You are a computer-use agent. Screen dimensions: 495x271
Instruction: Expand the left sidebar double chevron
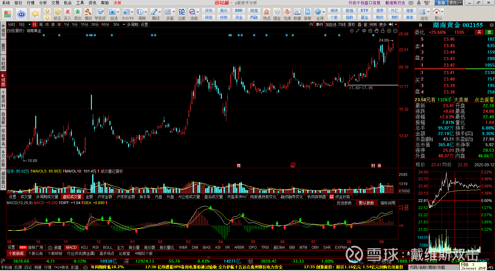point(3,25)
